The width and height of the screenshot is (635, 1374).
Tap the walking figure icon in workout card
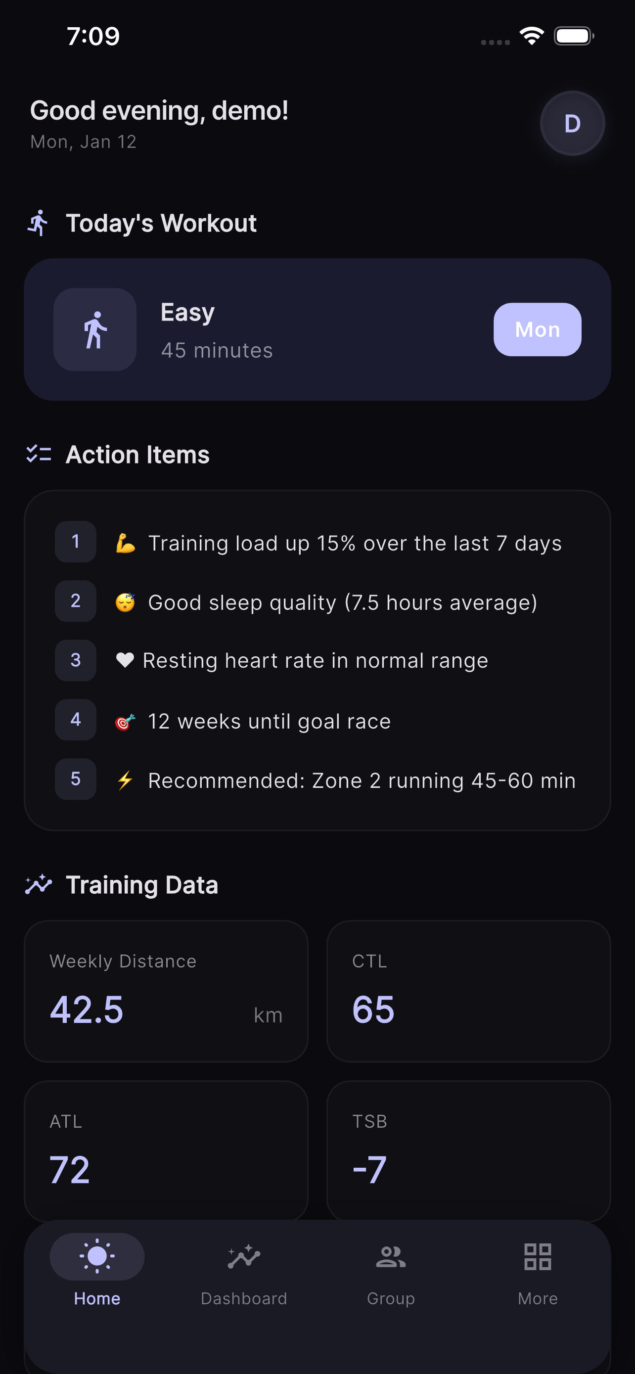click(x=94, y=329)
